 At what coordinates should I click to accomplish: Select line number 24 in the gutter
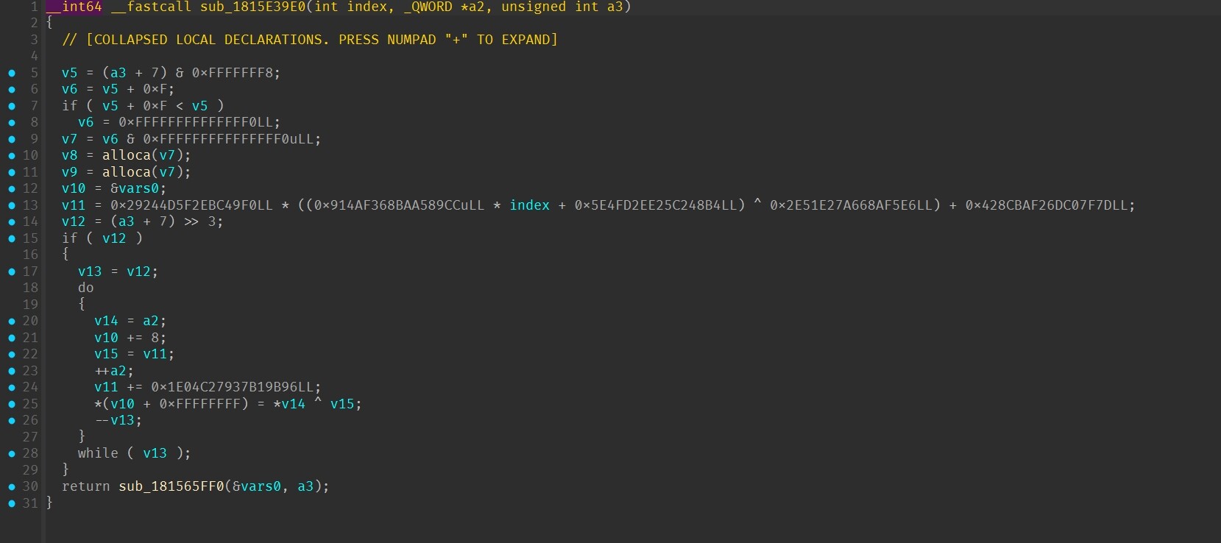click(x=30, y=387)
